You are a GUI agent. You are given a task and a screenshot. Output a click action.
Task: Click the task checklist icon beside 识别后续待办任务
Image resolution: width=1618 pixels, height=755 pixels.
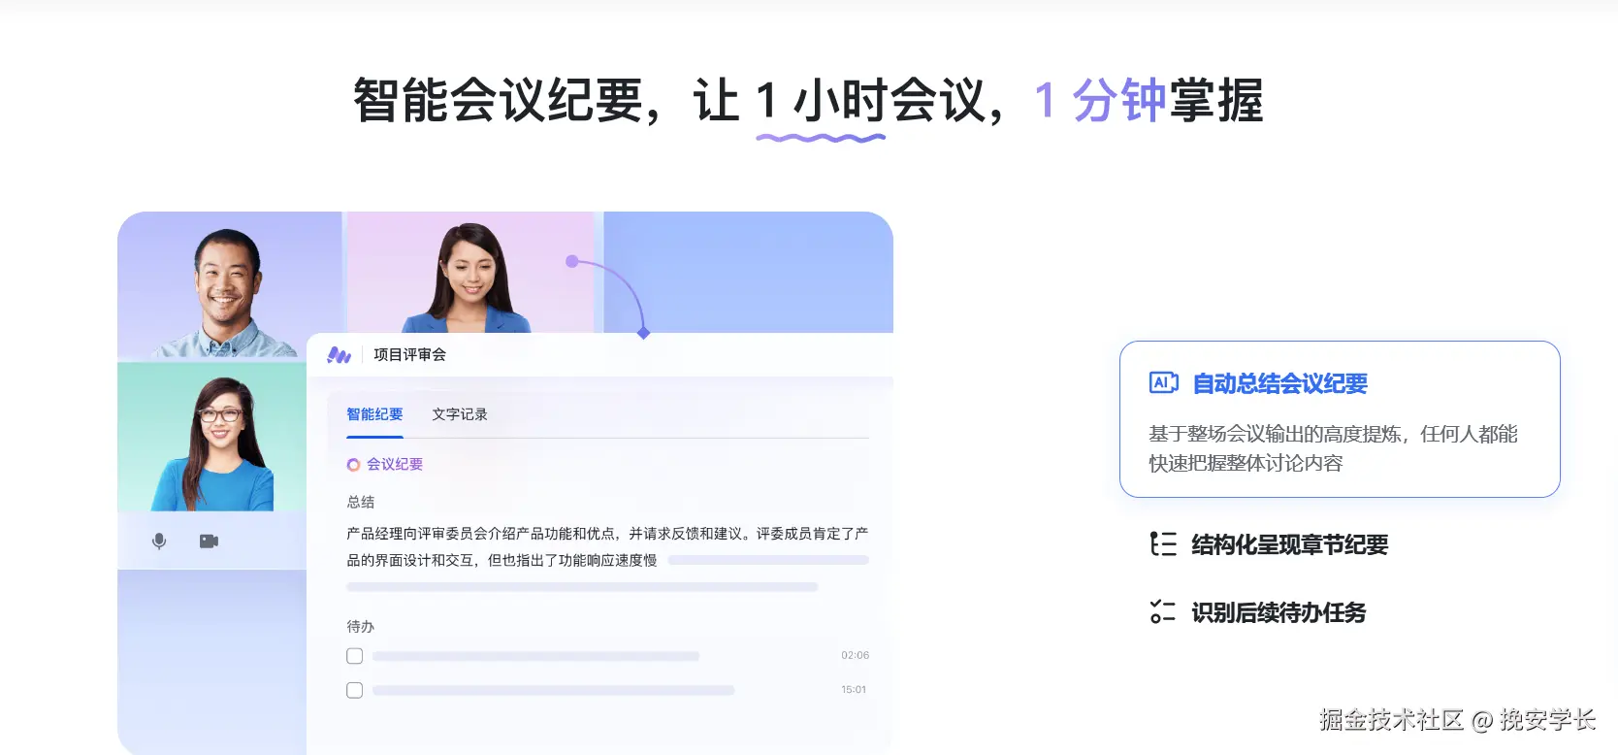[x=1162, y=611]
